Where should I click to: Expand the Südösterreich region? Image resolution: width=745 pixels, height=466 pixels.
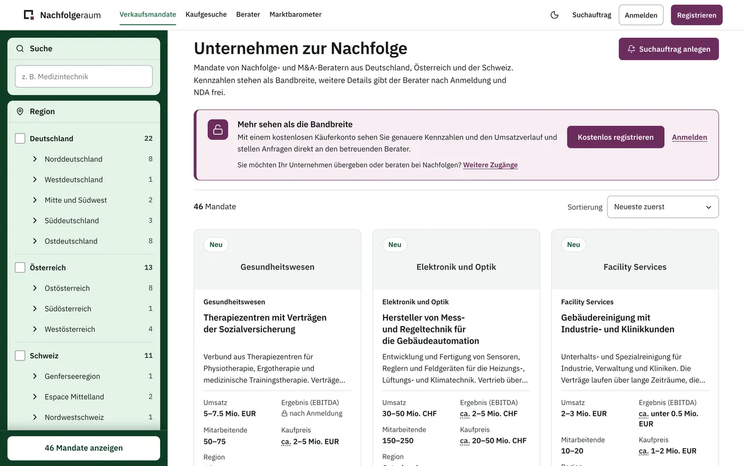(35, 309)
